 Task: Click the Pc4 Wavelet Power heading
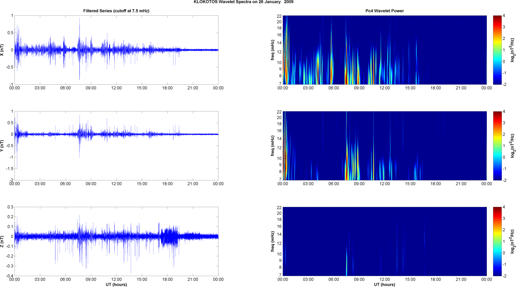coord(384,11)
